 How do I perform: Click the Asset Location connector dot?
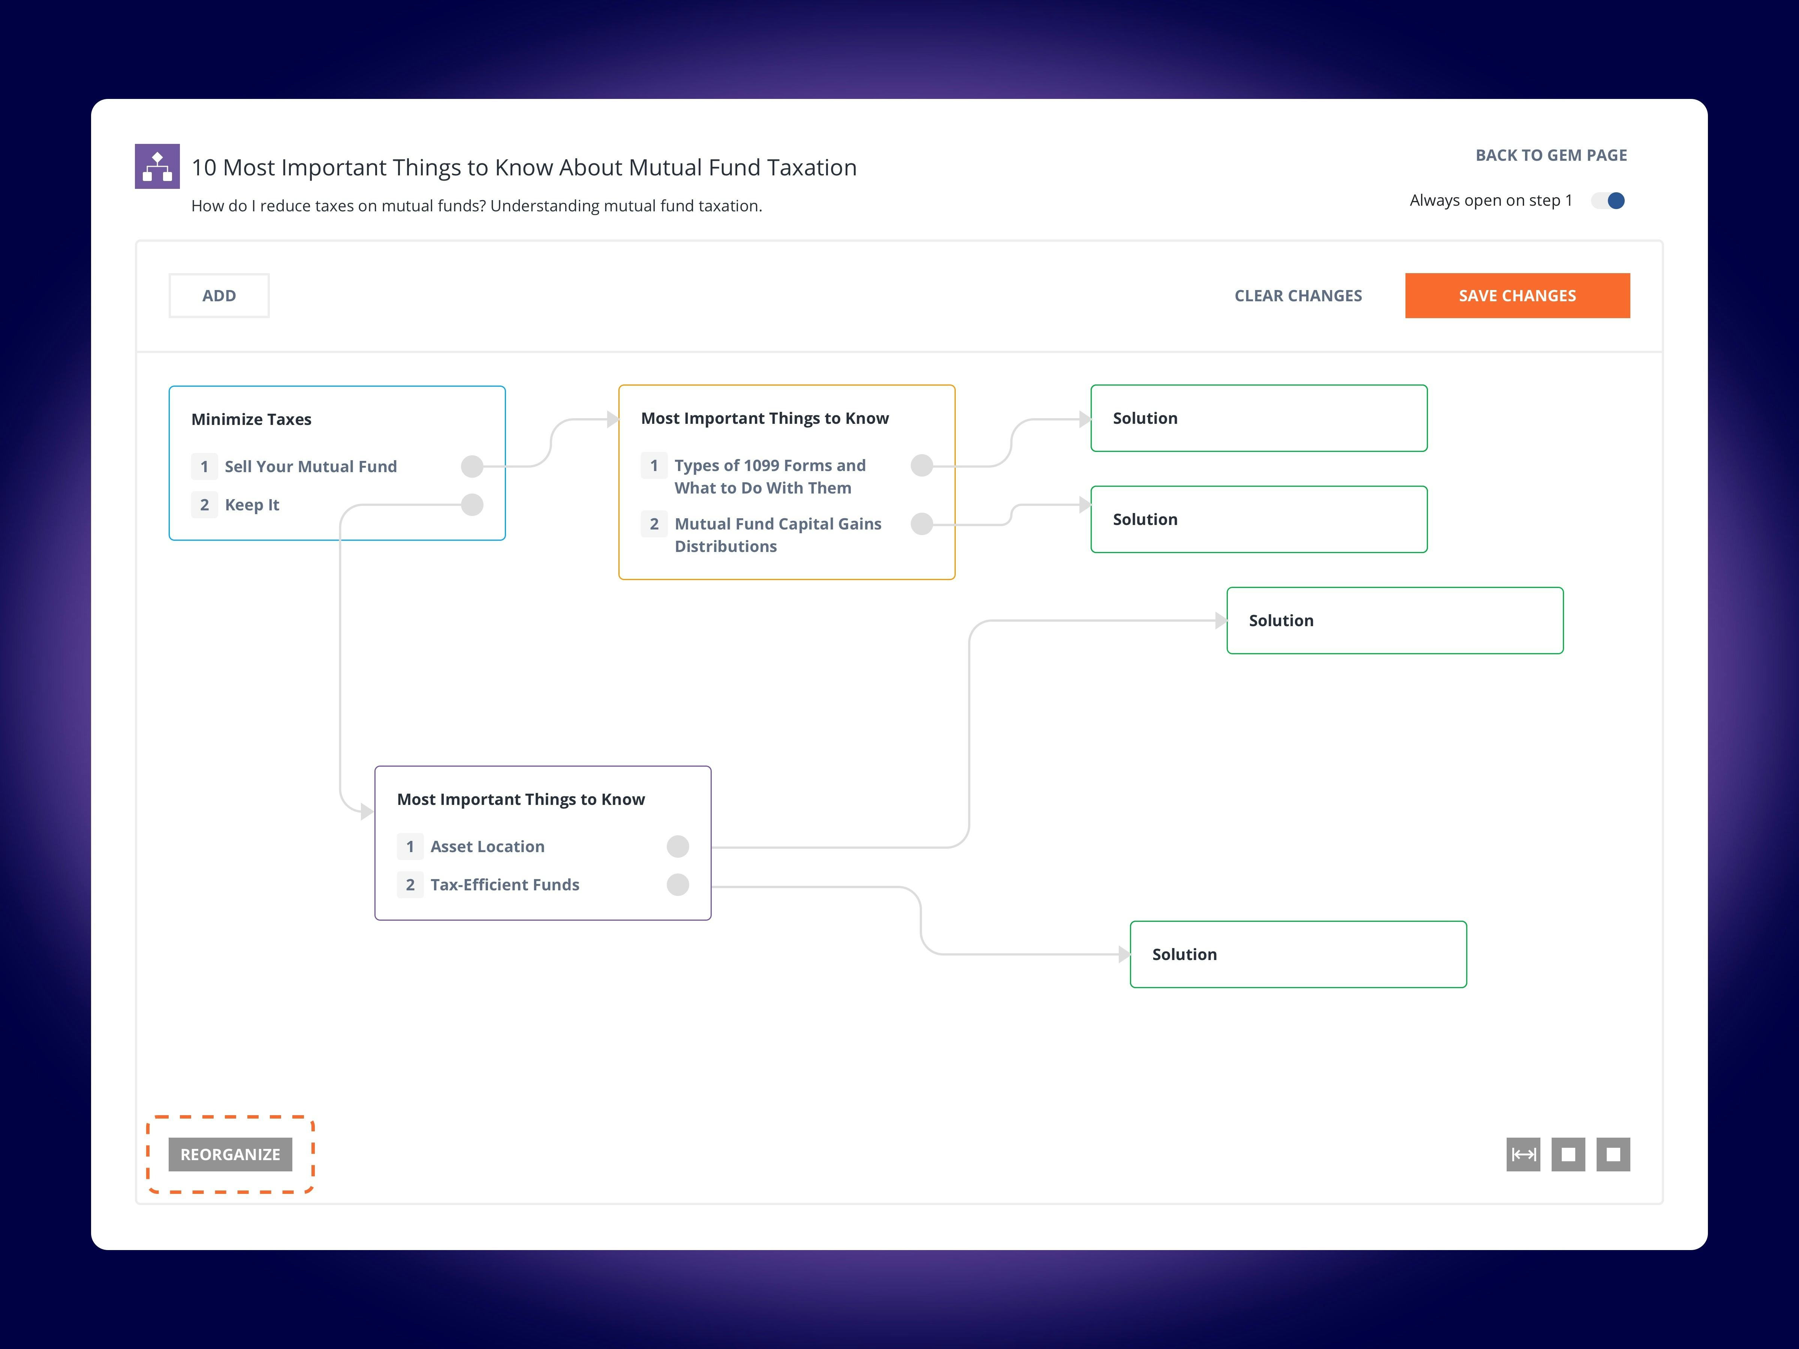678,846
